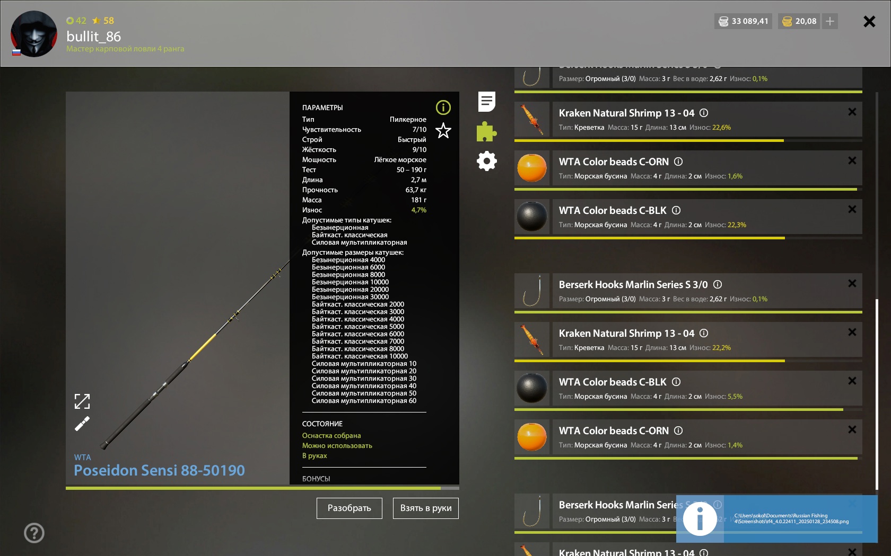Click the Взять в руки button
891x556 pixels.
[x=426, y=508]
